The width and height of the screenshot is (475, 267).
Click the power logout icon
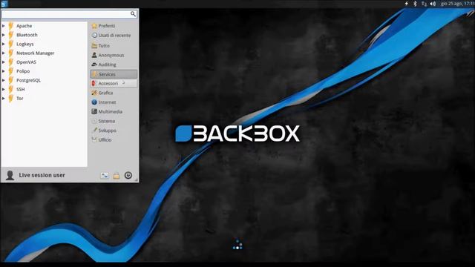(x=128, y=175)
